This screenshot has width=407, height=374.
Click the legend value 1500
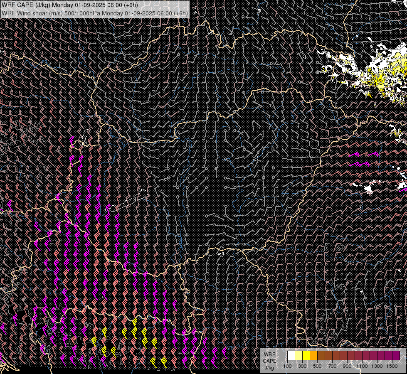[392, 366]
